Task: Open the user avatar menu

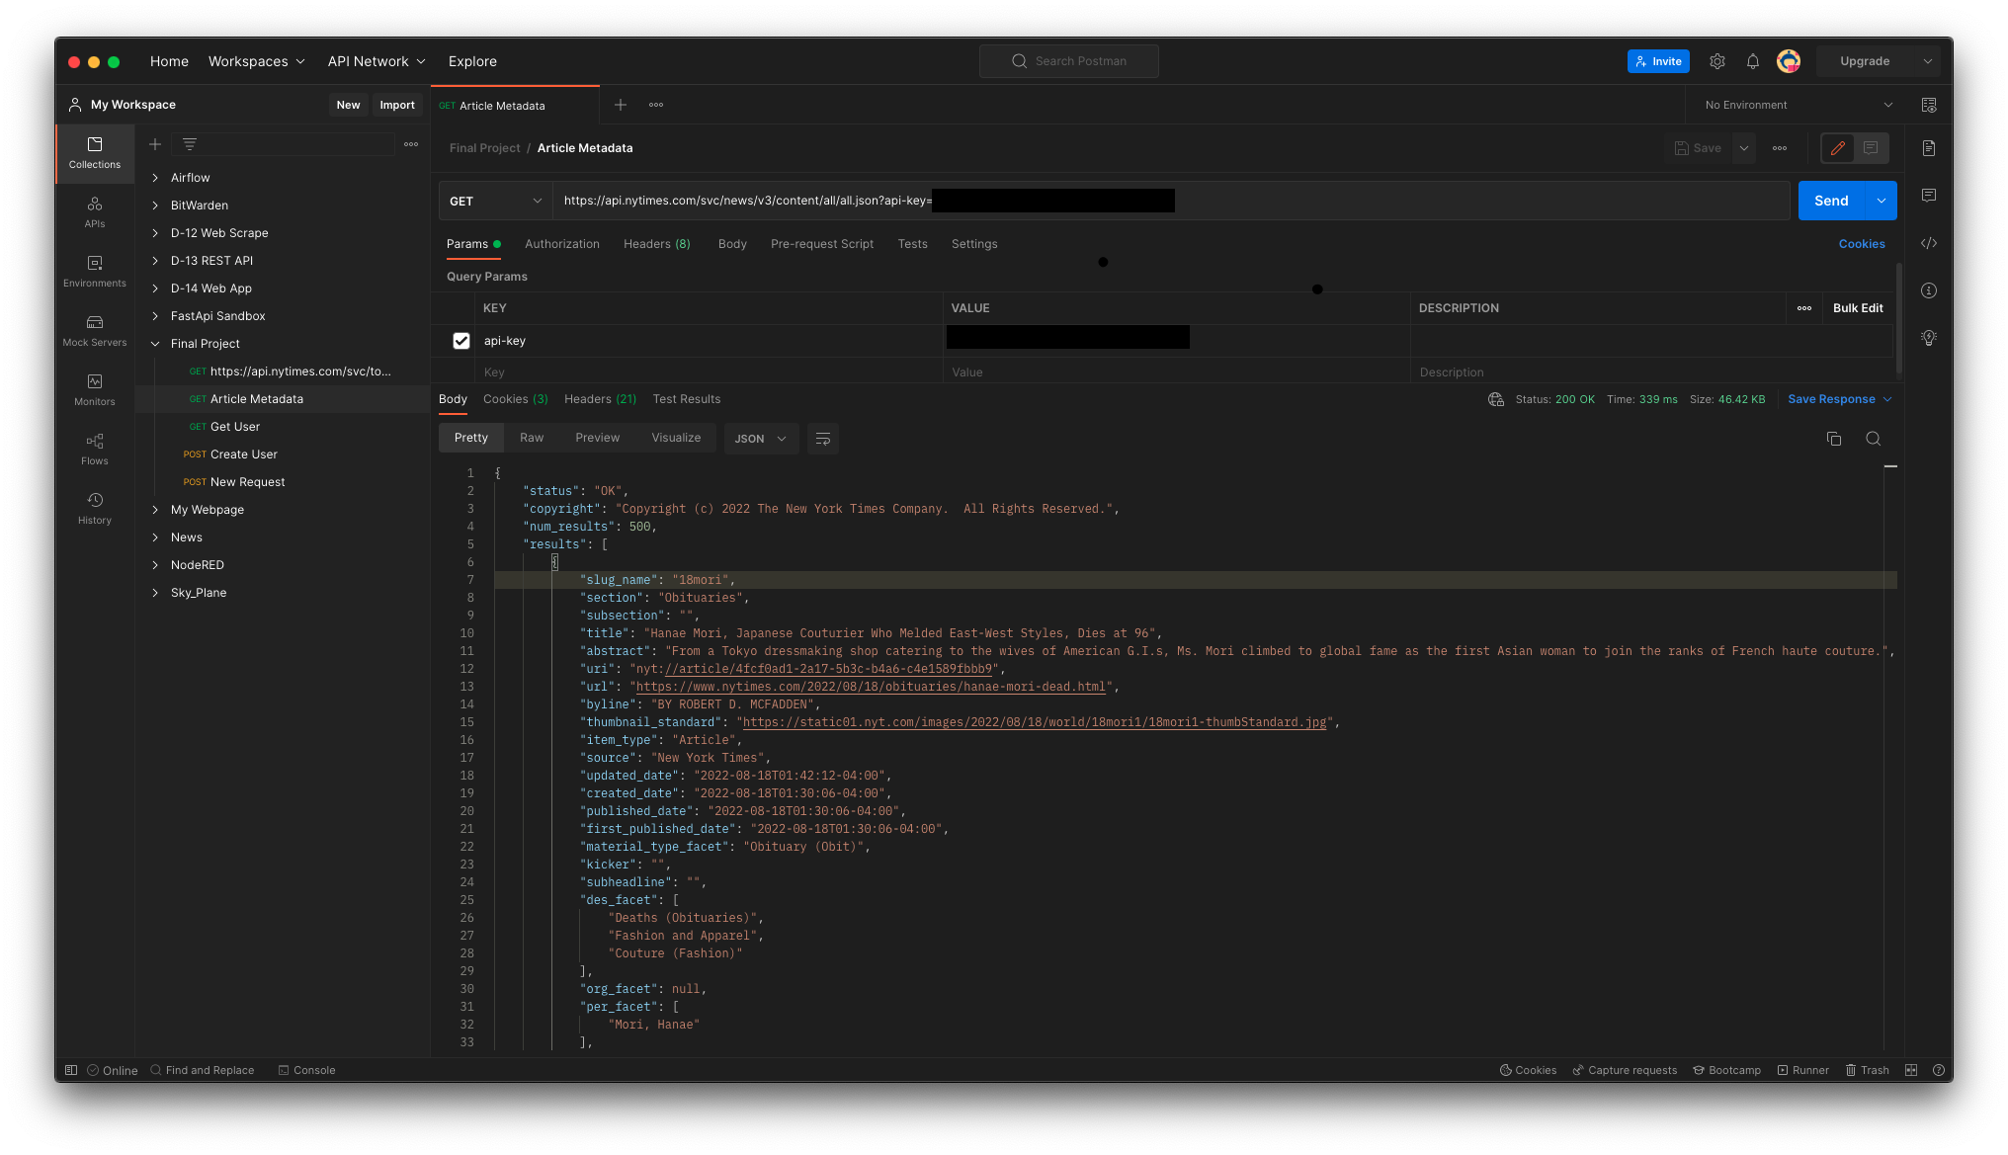Action: pos(1789,61)
